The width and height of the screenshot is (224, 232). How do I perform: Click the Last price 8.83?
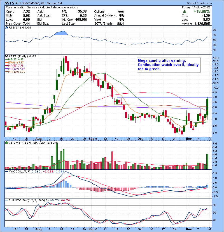click(207, 20)
